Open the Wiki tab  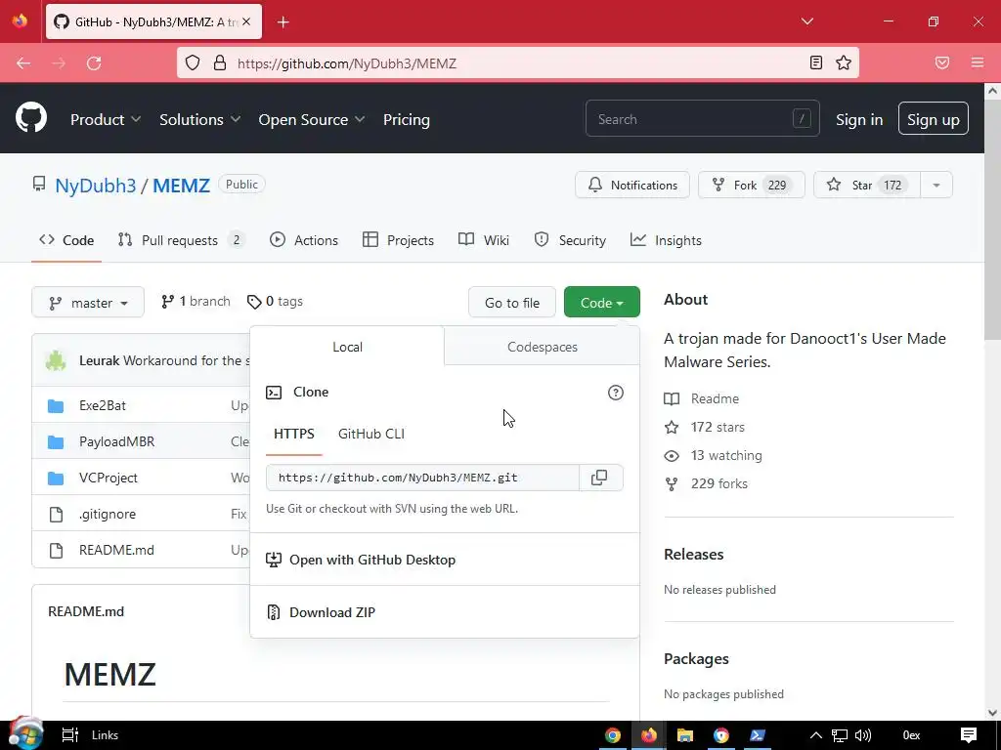pos(484,240)
